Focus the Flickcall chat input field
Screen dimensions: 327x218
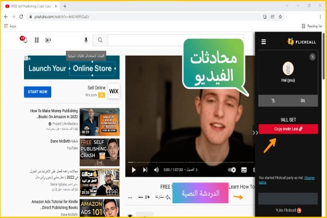tap(288, 198)
